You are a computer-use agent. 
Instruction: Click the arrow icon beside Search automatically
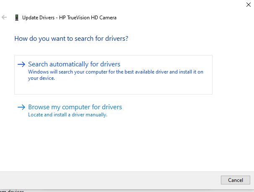coord(21,64)
